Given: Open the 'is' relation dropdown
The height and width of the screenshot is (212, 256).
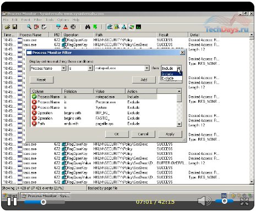Looking at the screenshot, I should [x=90, y=68].
